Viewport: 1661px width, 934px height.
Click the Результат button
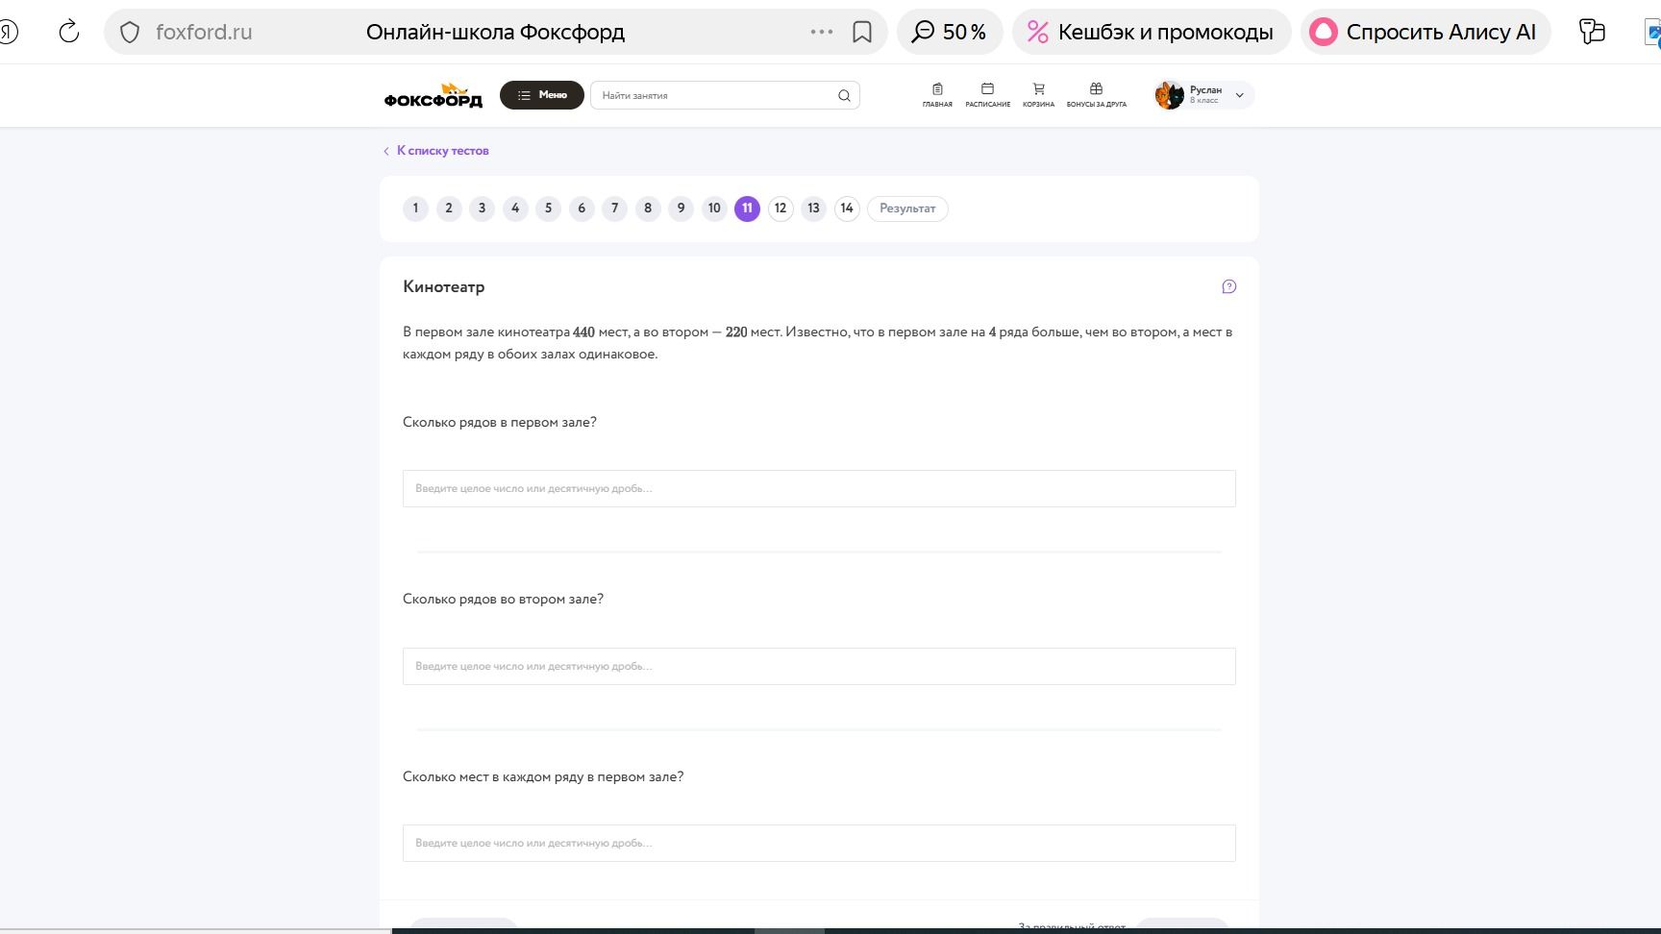click(907, 209)
